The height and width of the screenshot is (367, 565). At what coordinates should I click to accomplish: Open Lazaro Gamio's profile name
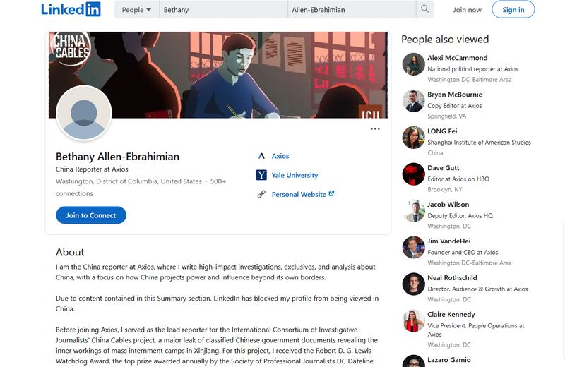tap(449, 360)
